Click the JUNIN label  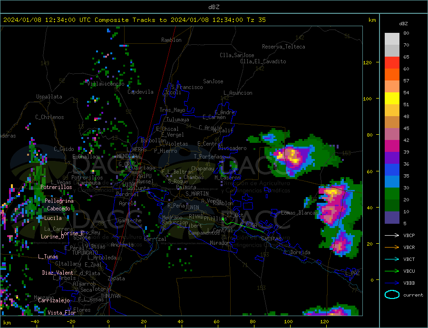pos(192,208)
